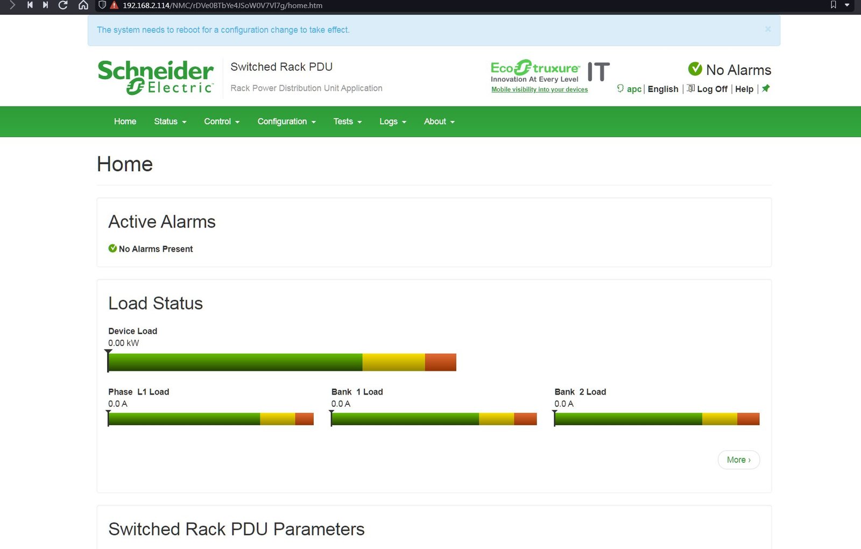Click the Log Off link

pyautogui.click(x=712, y=89)
